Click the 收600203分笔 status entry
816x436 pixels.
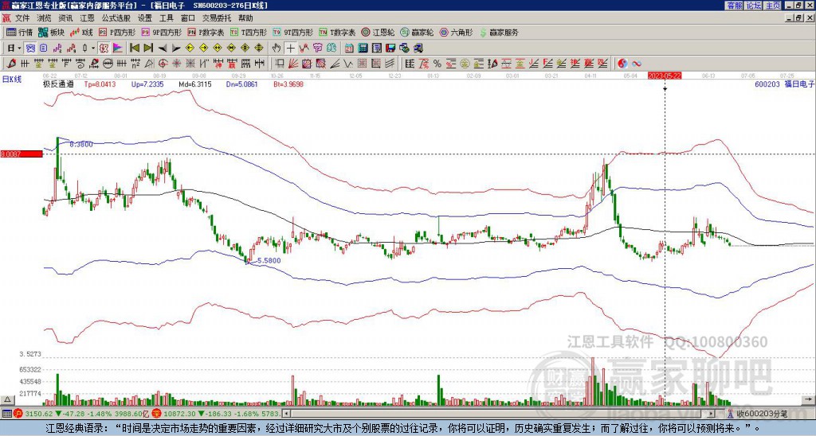tap(761, 414)
